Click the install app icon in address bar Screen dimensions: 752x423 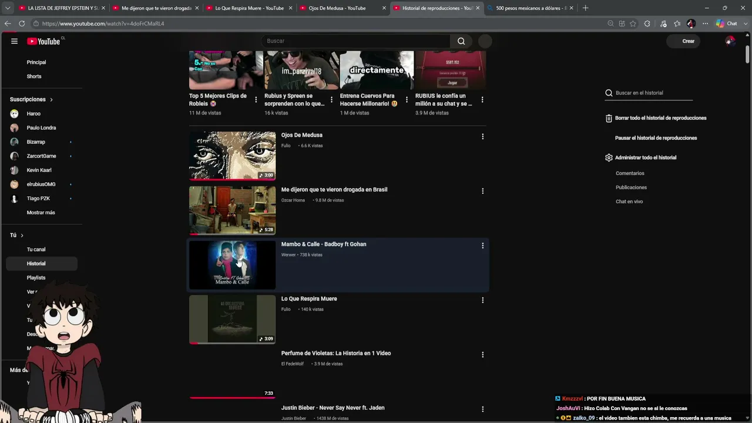[x=622, y=23]
